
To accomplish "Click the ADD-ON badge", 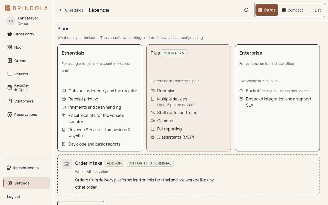I will click(x=114, y=163).
